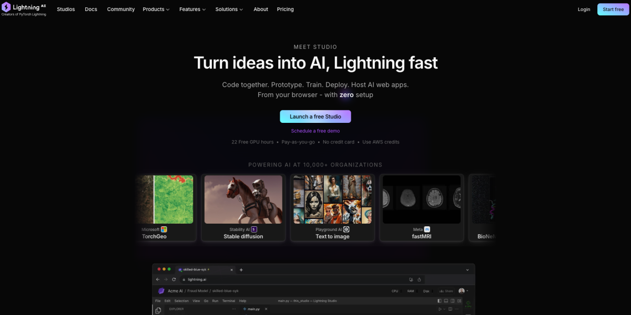The height and width of the screenshot is (315, 631).
Task: Go to the Docs page
Action: coord(91,9)
